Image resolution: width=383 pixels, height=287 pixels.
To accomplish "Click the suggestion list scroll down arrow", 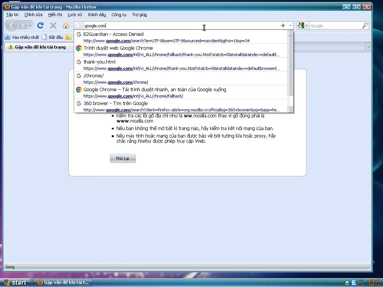I will 290,109.
